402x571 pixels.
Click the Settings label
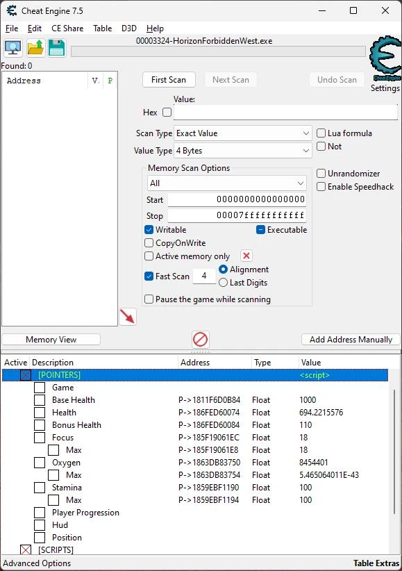(385, 88)
